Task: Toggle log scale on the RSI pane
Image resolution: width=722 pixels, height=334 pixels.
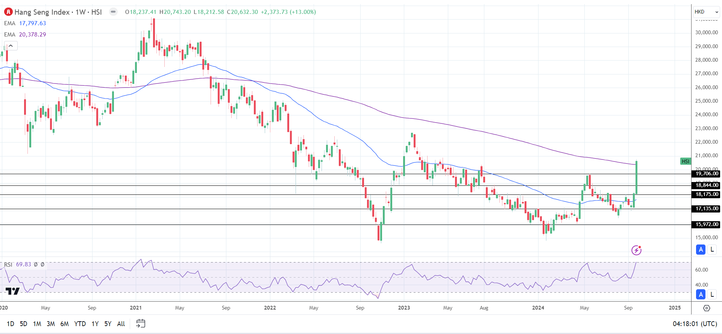Action: [712, 295]
